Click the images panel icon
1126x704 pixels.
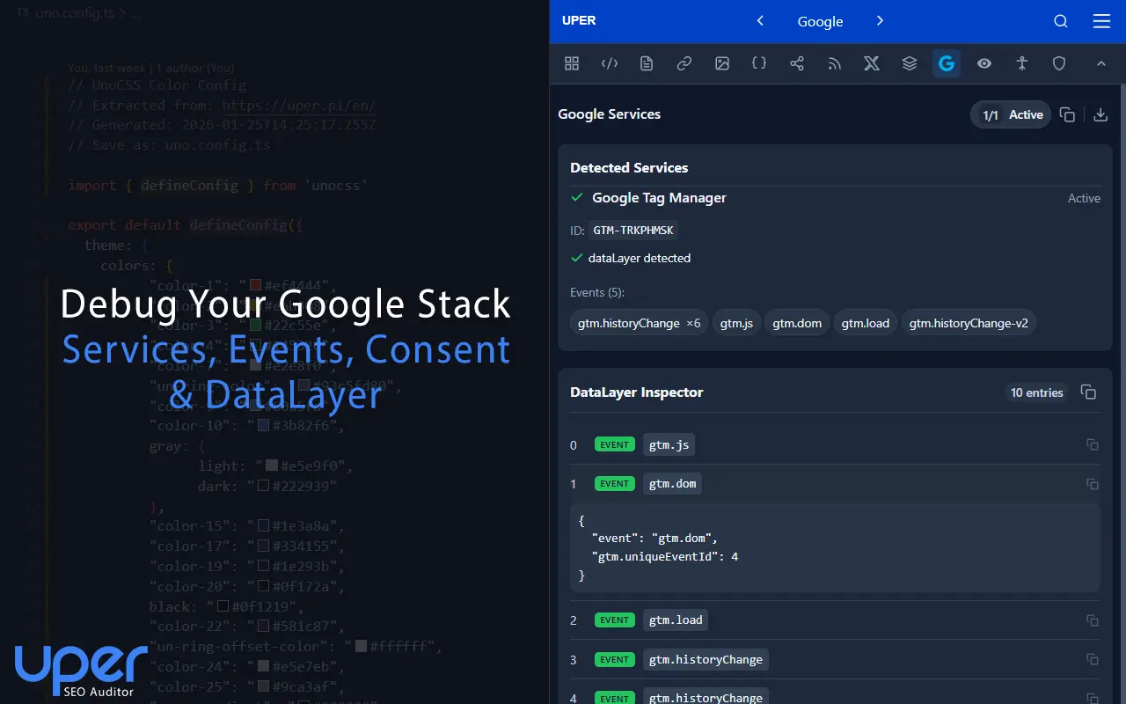[721, 63]
